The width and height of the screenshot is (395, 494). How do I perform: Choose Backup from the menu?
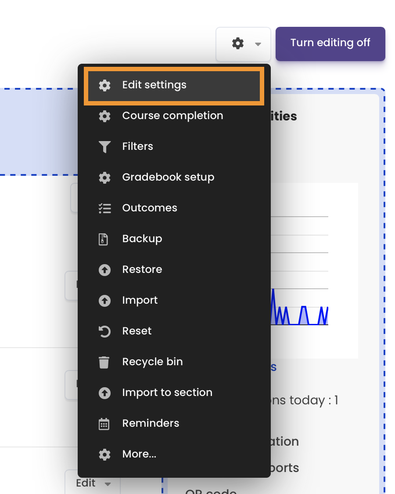pos(174,239)
